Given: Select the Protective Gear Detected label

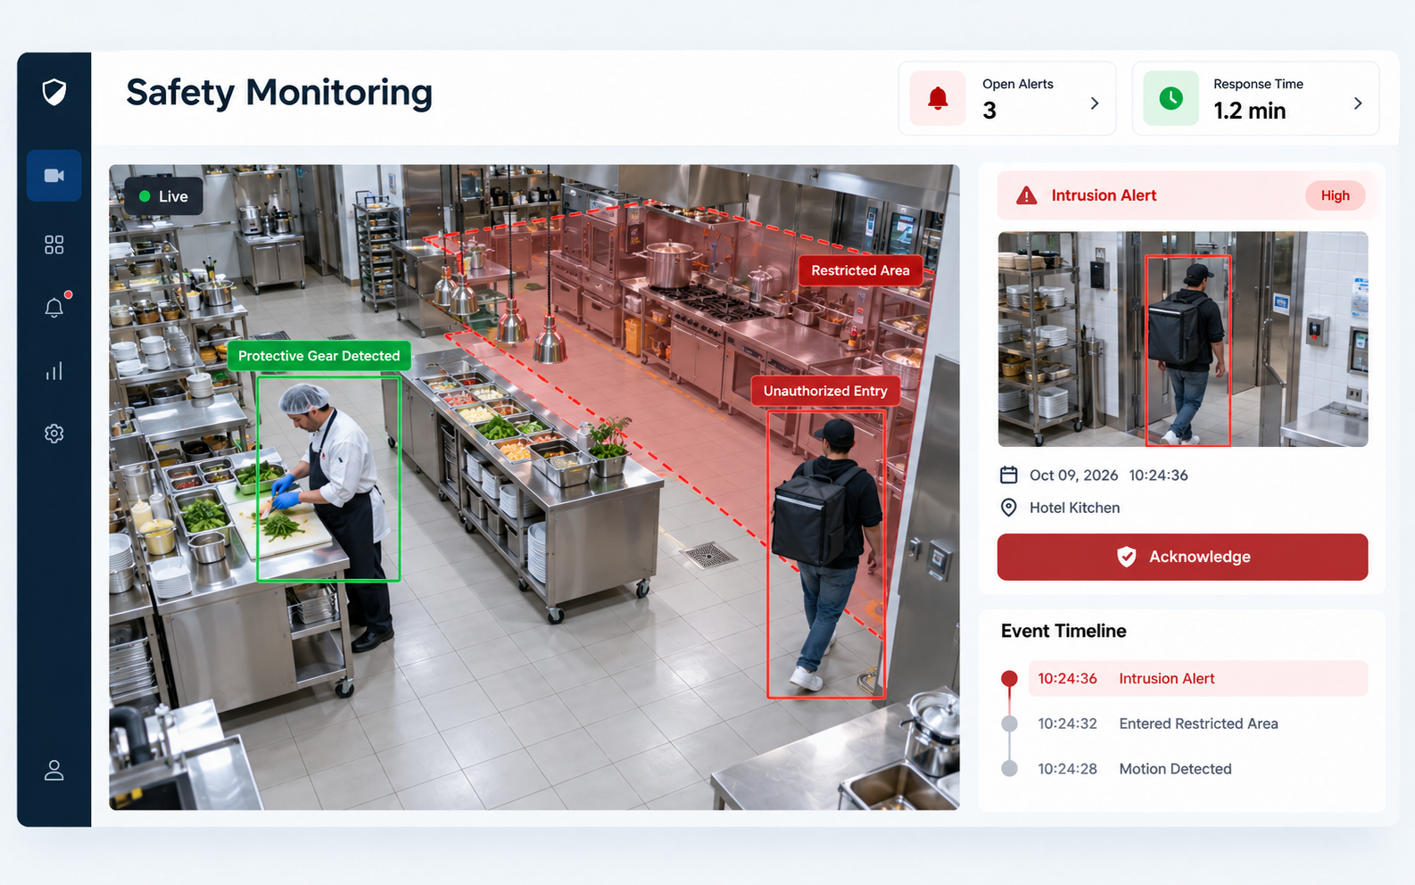Looking at the screenshot, I should 319,356.
